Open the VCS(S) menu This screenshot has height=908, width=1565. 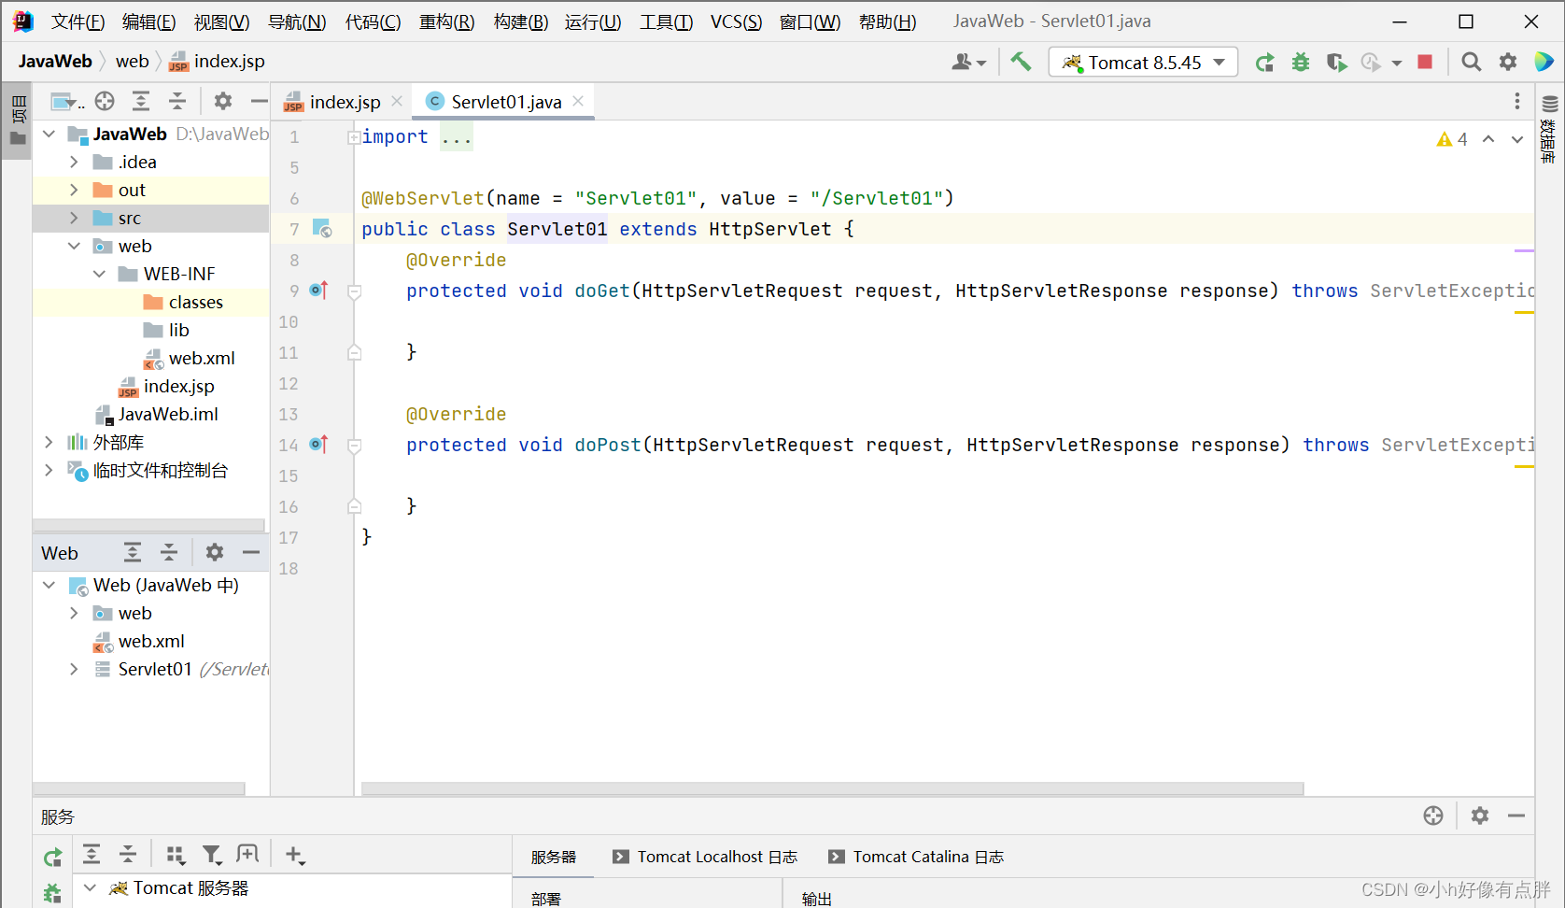(736, 21)
